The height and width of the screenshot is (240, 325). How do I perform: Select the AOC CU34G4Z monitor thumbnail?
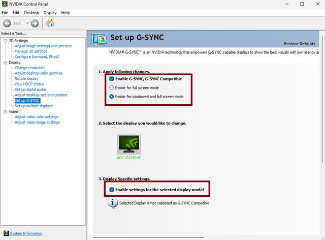coord(128,144)
